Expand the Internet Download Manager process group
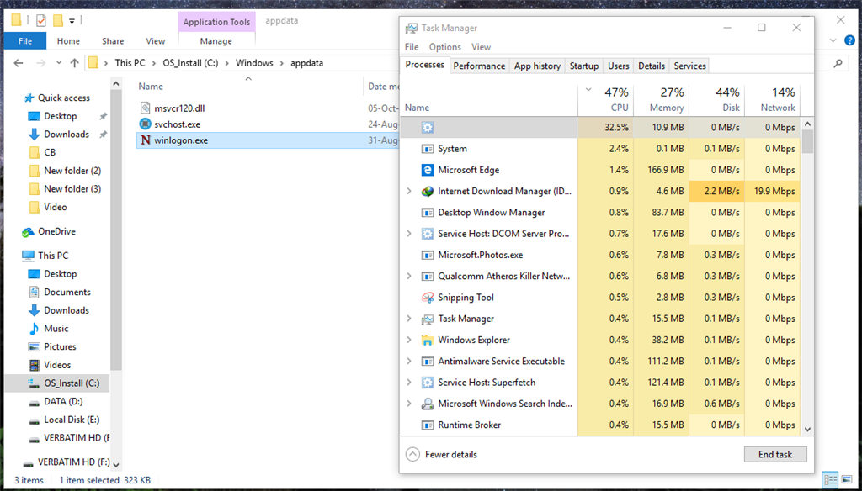Screen dimensions: 862x491 pos(409,191)
